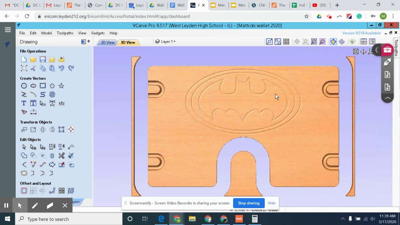Select the Draw Circle tool
The height and width of the screenshot is (225, 400).
(x=24, y=86)
